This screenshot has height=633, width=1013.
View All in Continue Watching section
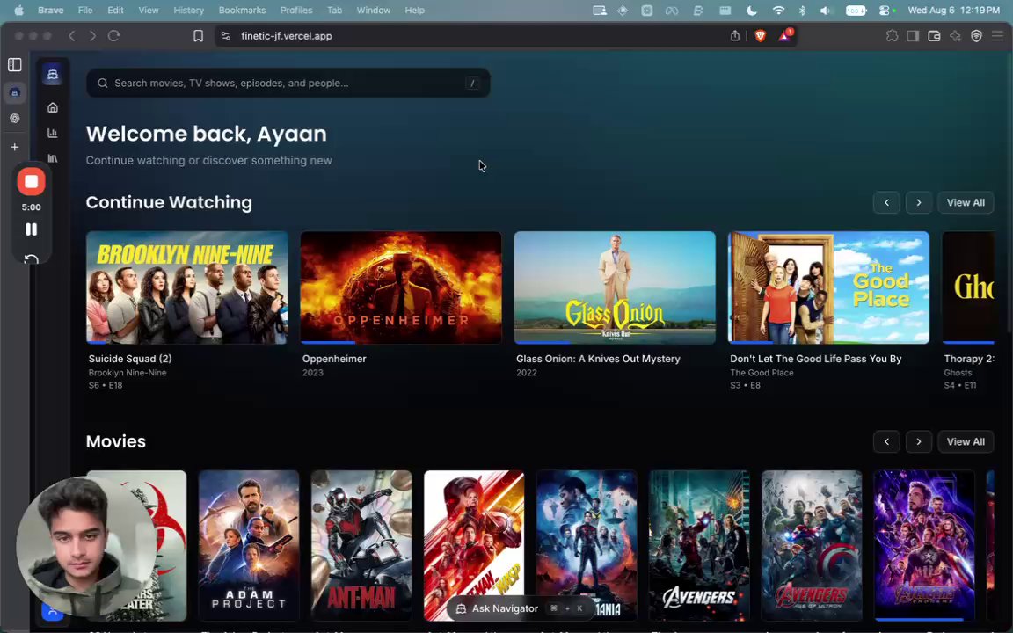[x=966, y=203]
